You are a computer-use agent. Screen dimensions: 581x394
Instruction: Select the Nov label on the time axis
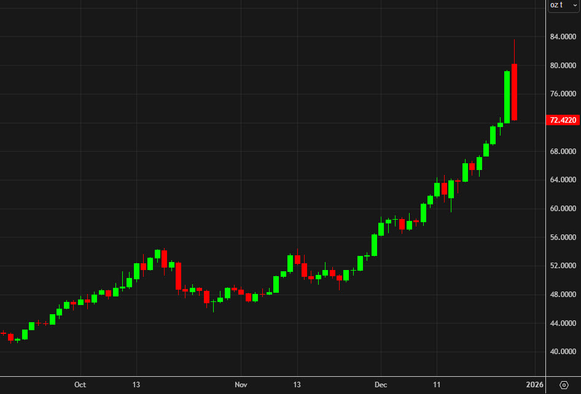point(241,385)
